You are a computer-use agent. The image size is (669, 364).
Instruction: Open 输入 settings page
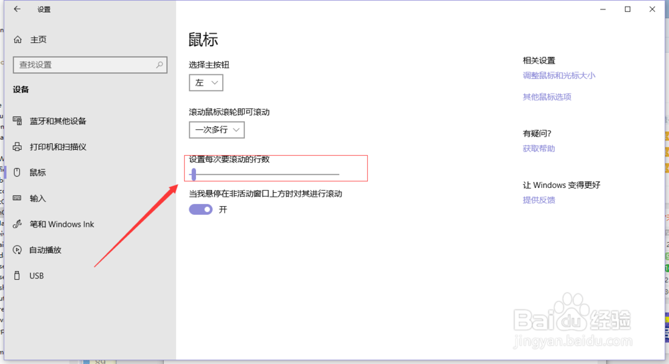point(37,199)
